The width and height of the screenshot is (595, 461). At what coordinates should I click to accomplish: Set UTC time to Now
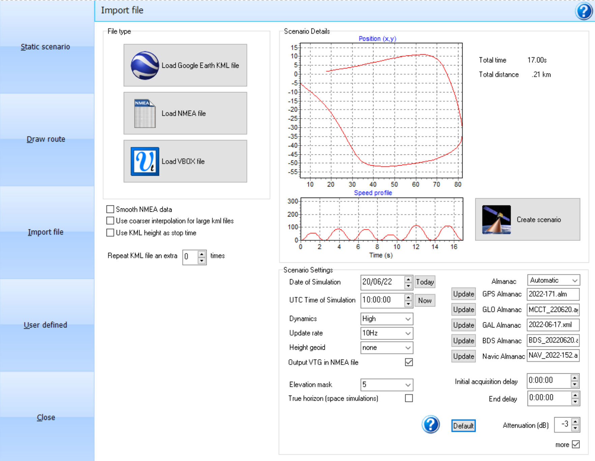coord(425,300)
